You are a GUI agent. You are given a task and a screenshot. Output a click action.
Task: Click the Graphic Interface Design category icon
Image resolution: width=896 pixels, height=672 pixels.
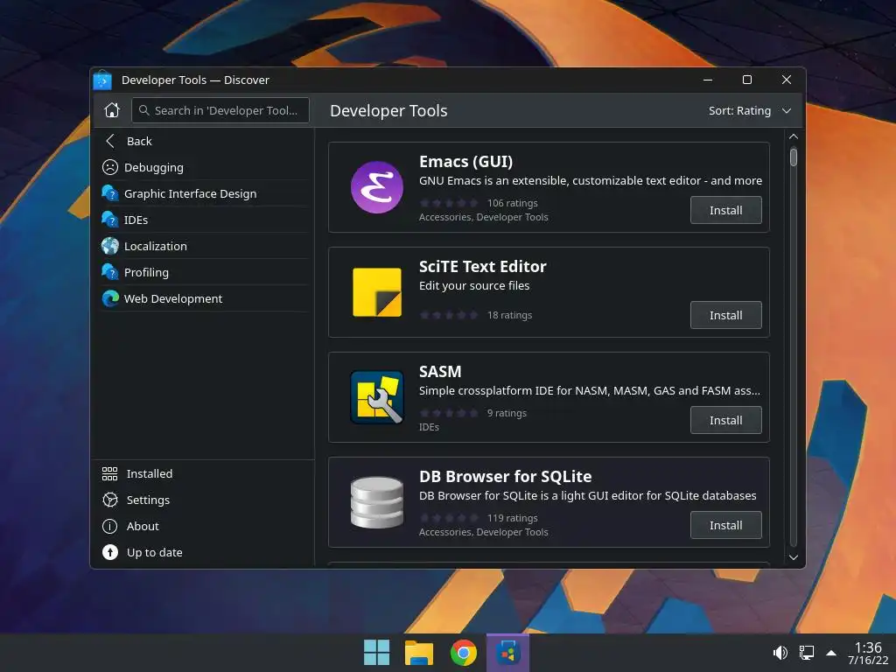pos(109,193)
